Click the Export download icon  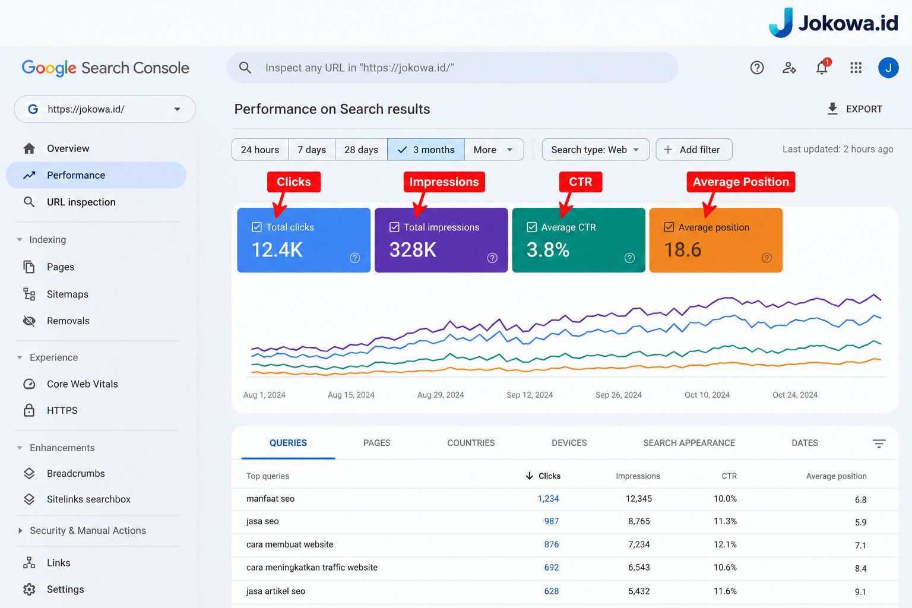pyautogui.click(x=832, y=109)
